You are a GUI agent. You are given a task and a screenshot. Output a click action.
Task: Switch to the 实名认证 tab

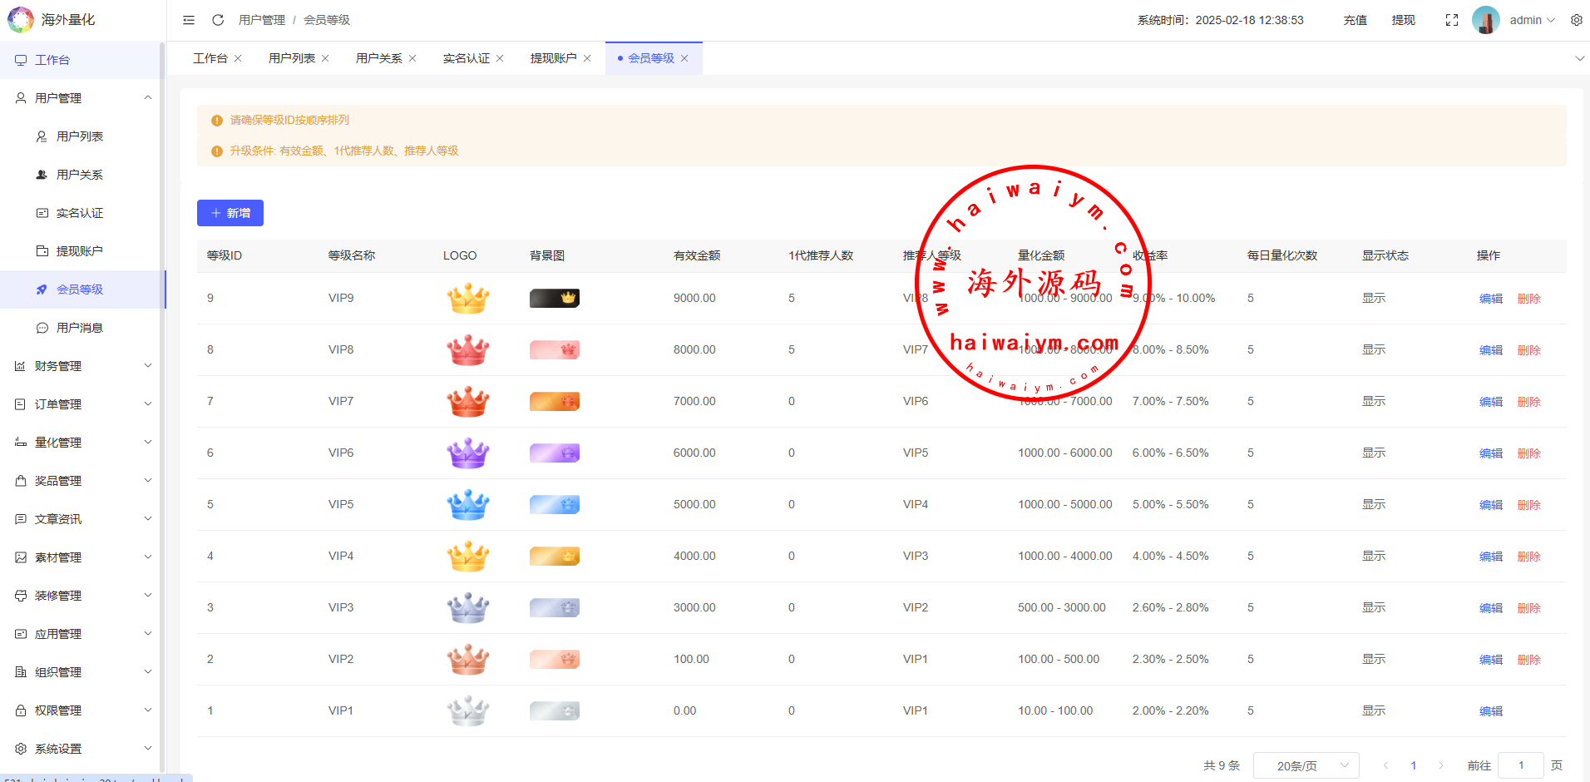click(x=466, y=58)
